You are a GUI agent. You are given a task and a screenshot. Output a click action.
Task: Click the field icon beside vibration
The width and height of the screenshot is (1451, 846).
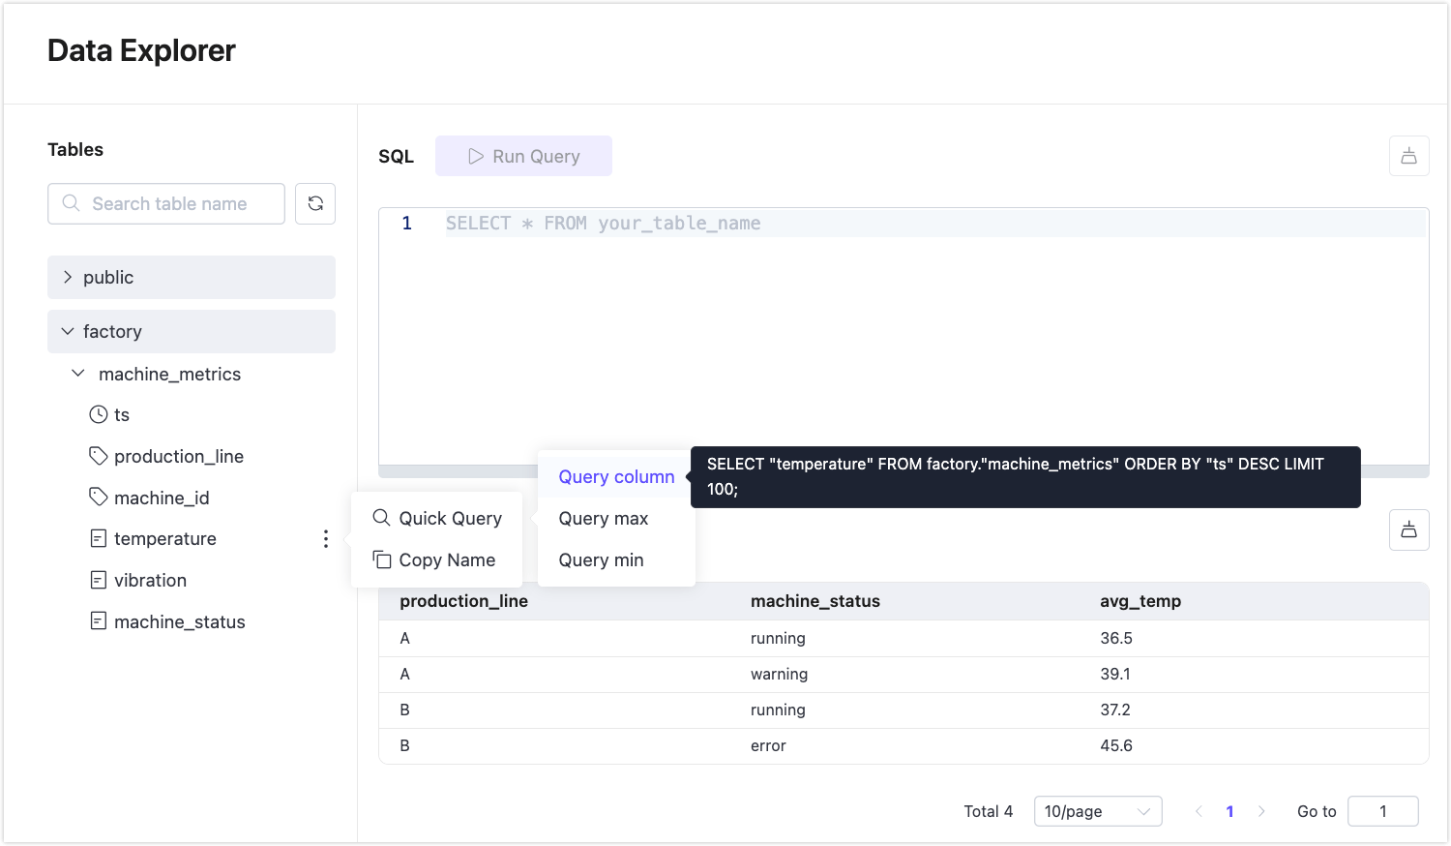pyautogui.click(x=99, y=580)
